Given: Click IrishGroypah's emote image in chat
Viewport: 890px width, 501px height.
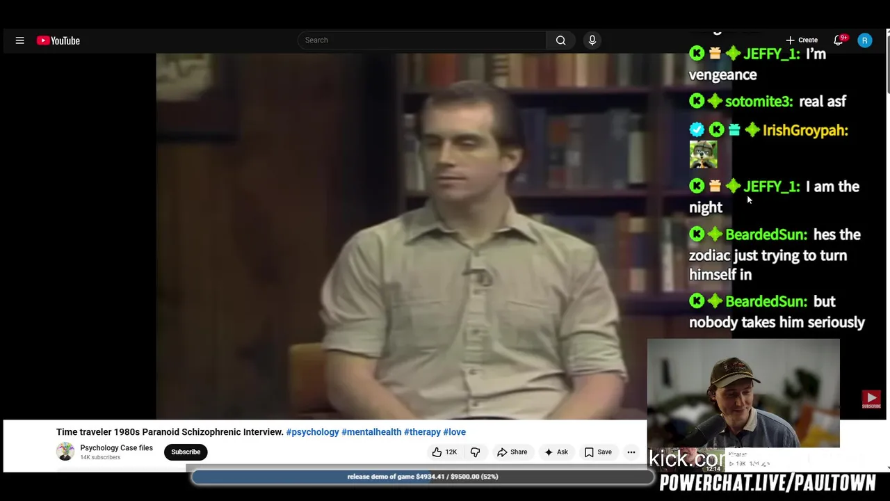Looking at the screenshot, I should (x=703, y=154).
